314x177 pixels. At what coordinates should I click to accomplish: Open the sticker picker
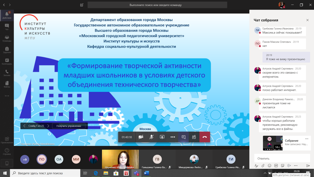click(283, 166)
